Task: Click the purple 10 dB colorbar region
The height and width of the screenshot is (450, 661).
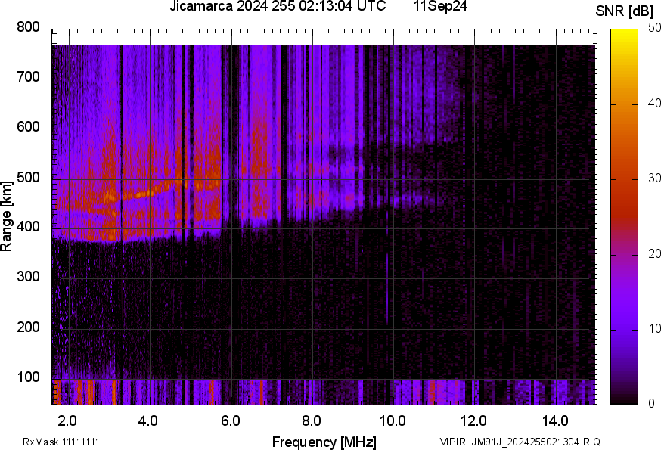Action: 624,329
